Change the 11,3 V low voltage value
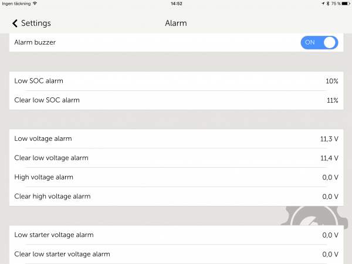This screenshot has height=264, width=352. pyautogui.click(x=329, y=139)
